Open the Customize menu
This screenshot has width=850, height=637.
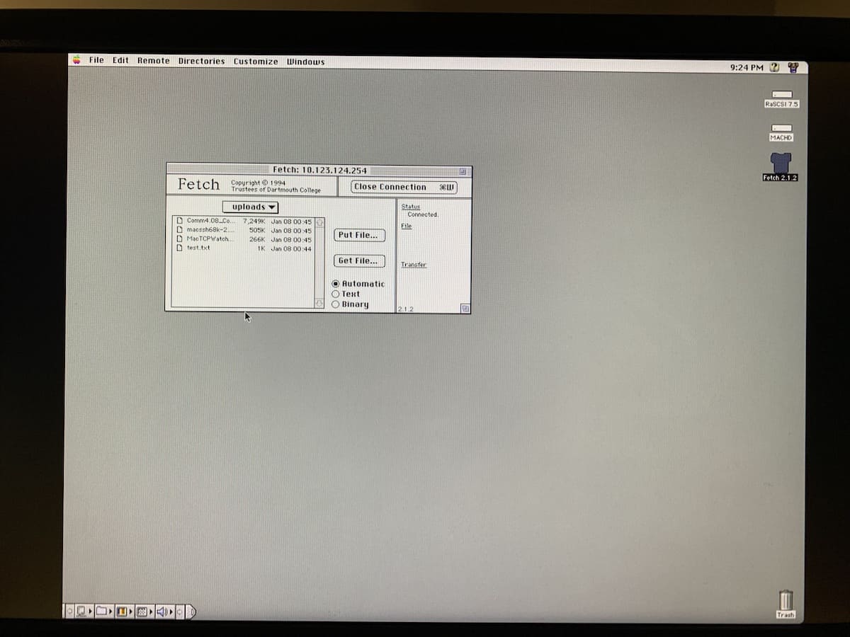click(256, 62)
